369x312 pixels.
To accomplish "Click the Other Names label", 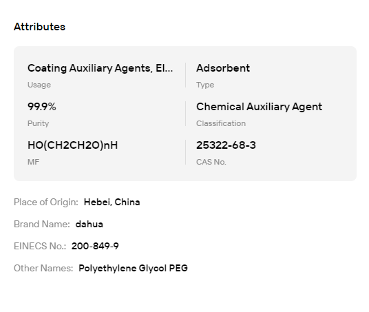I will coord(43,268).
